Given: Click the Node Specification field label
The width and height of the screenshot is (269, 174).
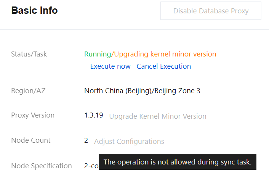Looking at the screenshot, I should 42,166.
